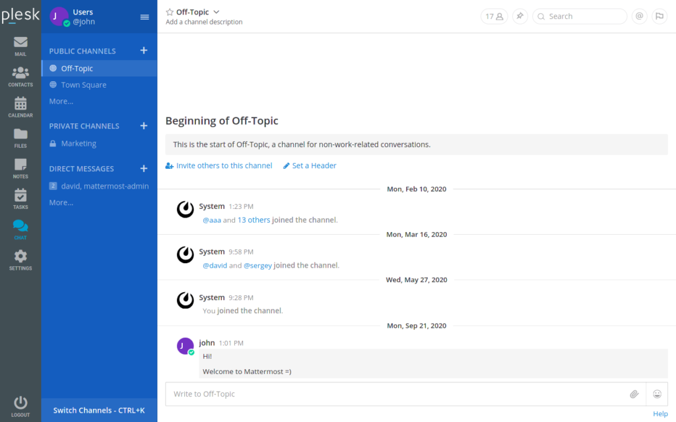Expand More under Direct Messages

coord(61,202)
